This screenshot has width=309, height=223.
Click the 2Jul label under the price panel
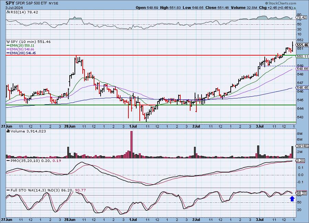point(196,127)
